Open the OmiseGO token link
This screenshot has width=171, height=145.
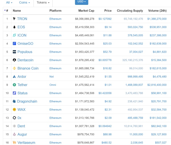(x=25, y=44)
